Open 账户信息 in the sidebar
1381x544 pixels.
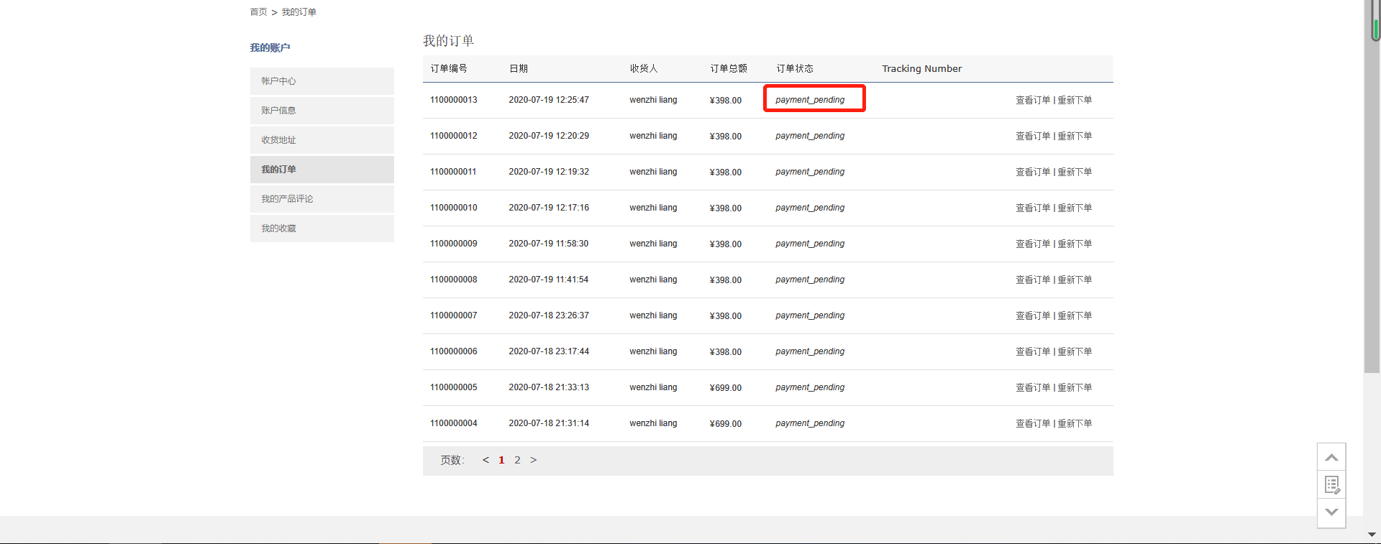pyautogui.click(x=322, y=111)
